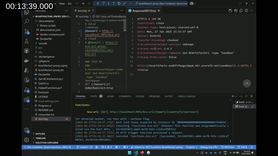
Task: Switch to the GITLENS panel tab
Action: [140, 96]
